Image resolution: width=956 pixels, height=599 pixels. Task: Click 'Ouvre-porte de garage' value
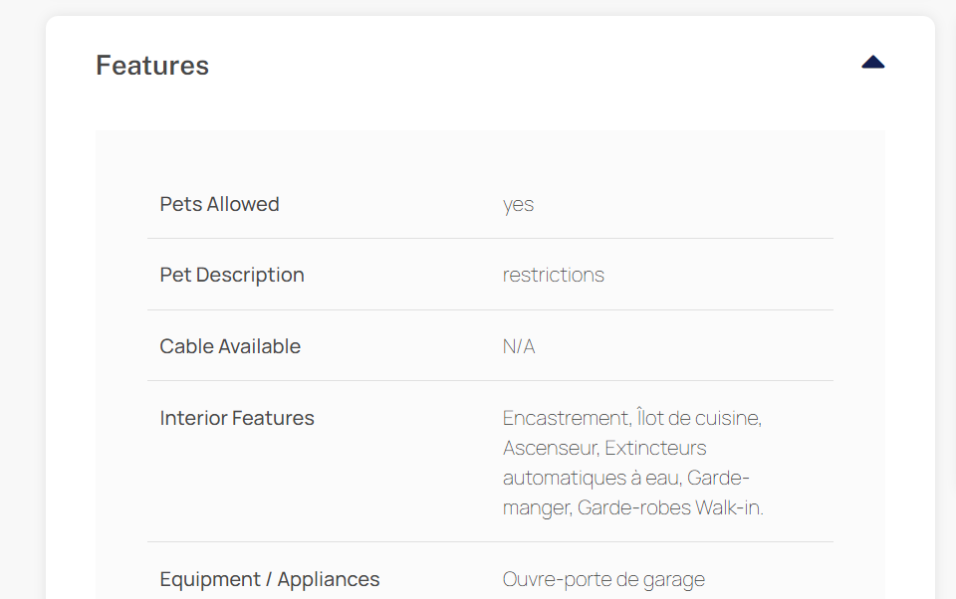(603, 579)
